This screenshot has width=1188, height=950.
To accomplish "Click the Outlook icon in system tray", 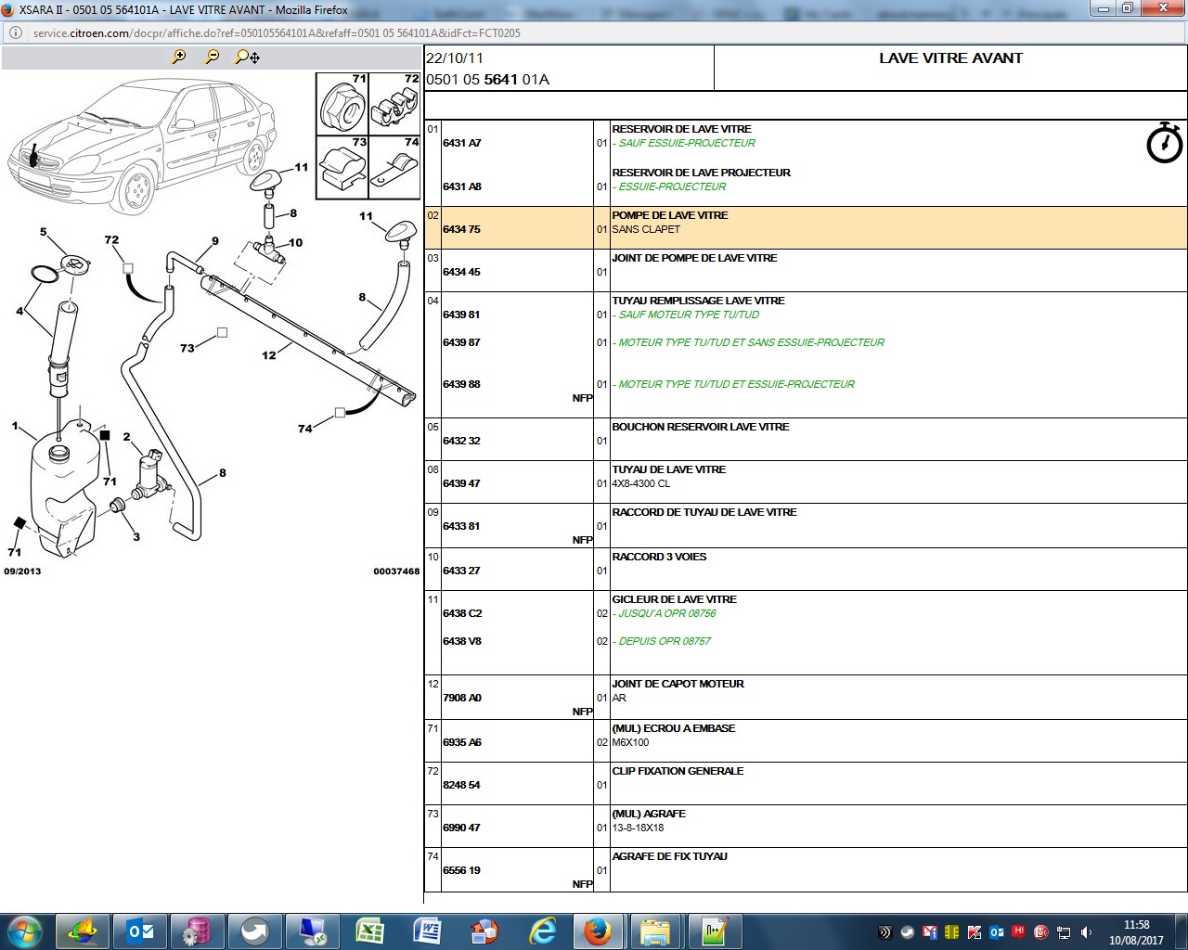I will (997, 932).
